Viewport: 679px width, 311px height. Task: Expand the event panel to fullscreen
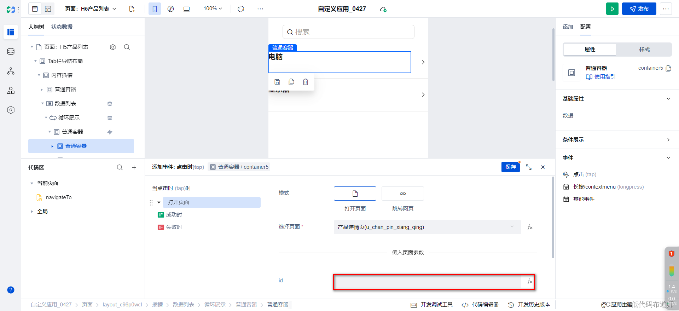[x=529, y=167]
